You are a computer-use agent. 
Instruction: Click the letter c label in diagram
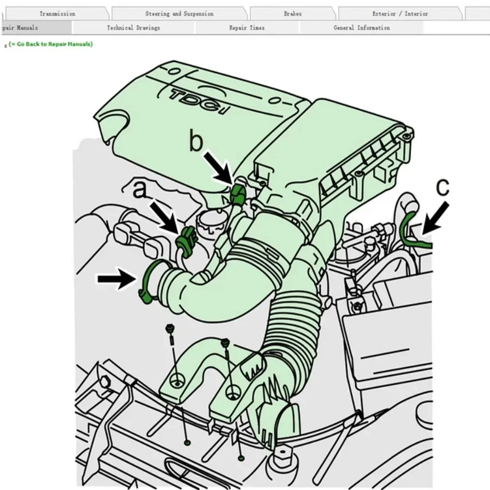click(442, 186)
